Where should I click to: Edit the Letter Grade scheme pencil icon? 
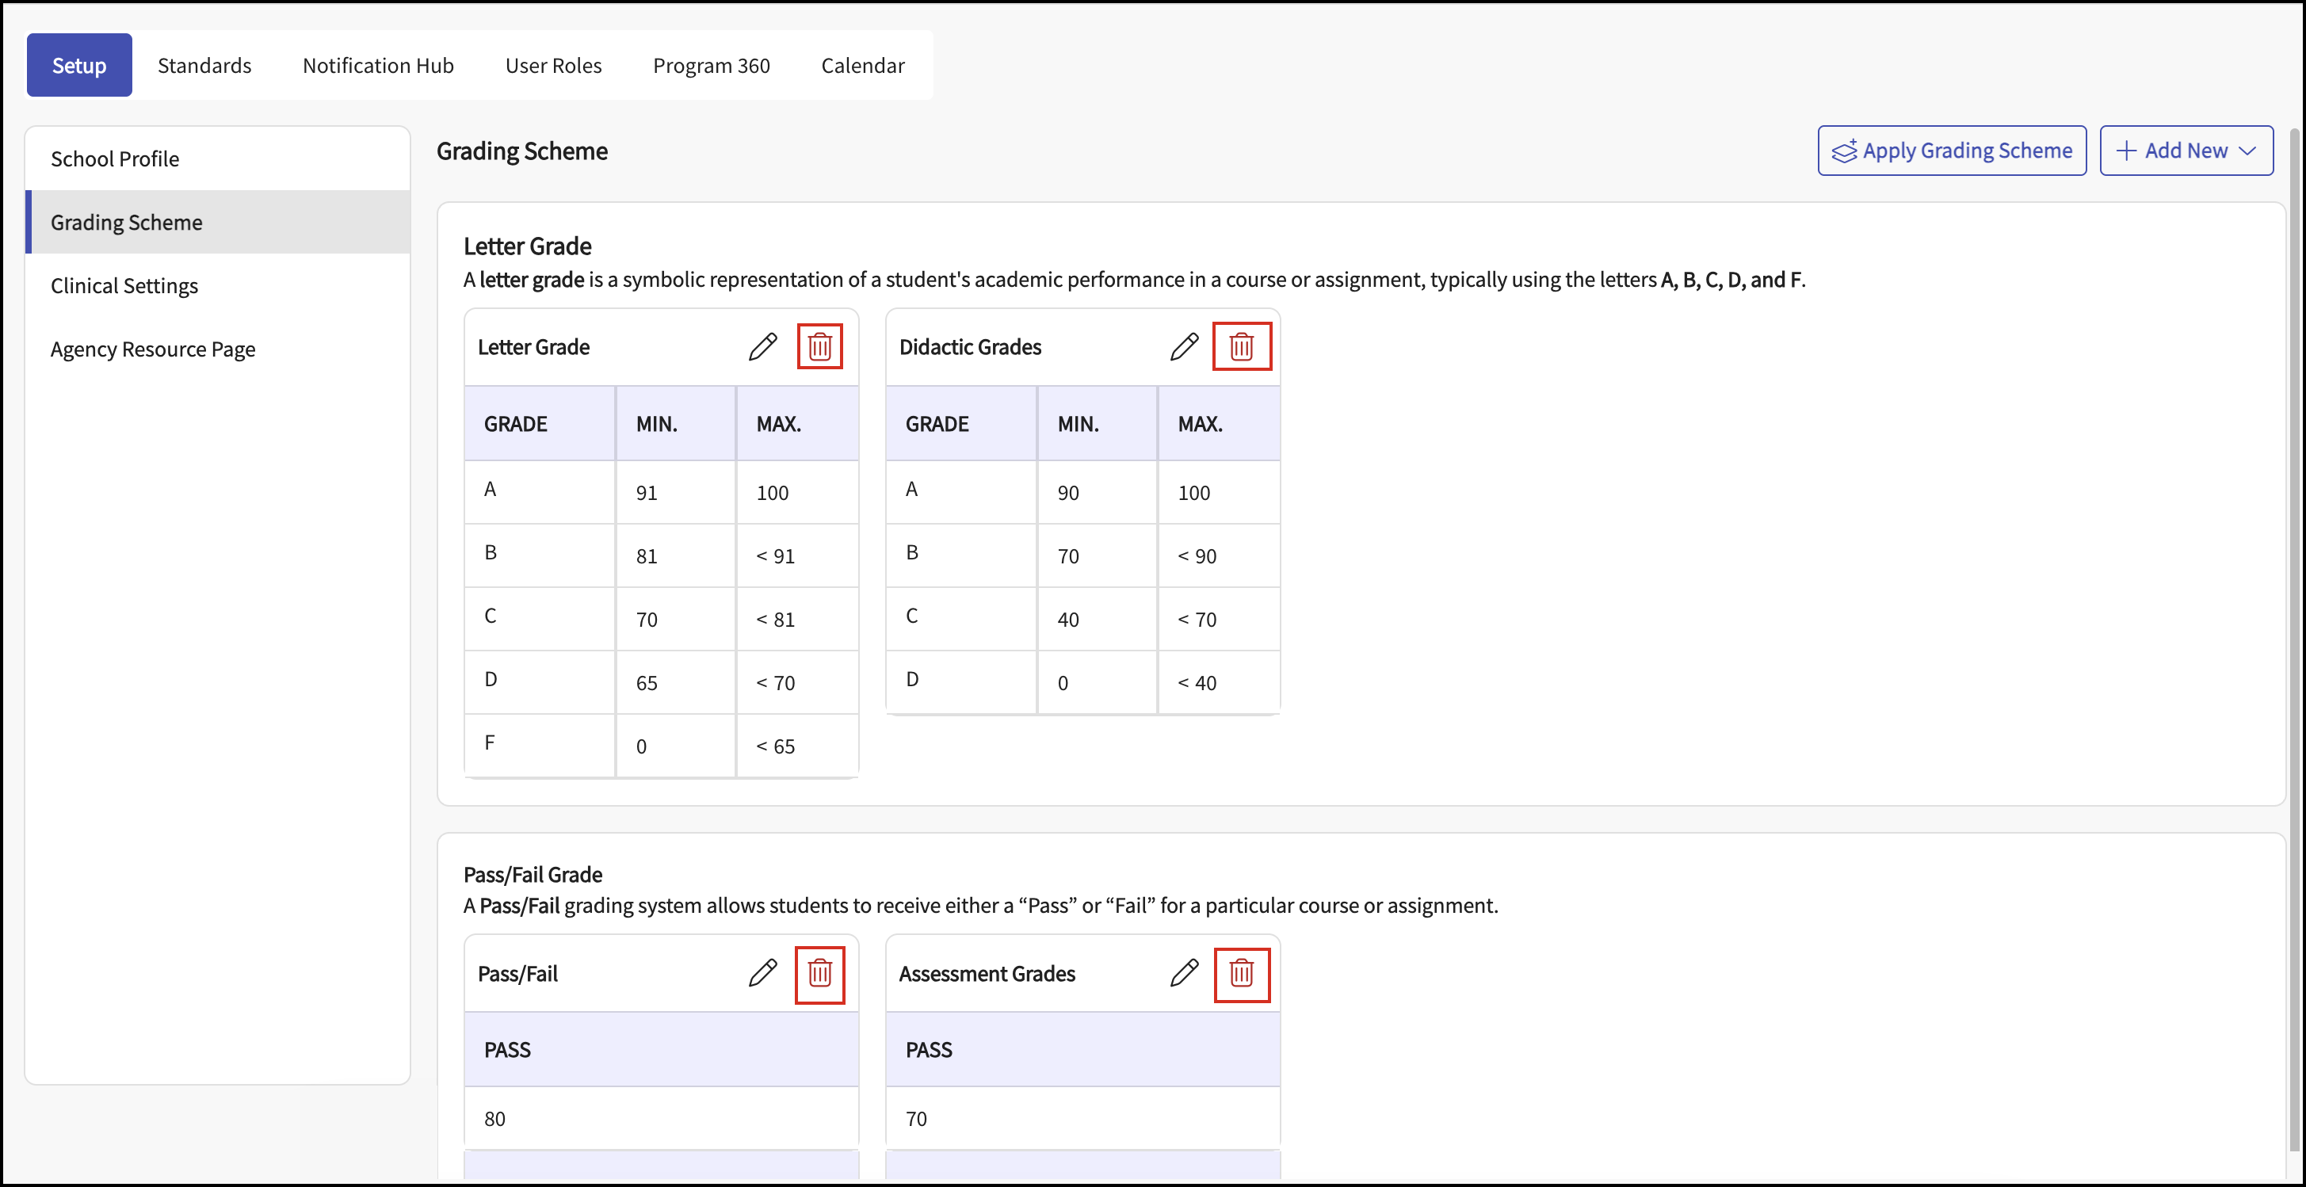click(x=762, y=346)
